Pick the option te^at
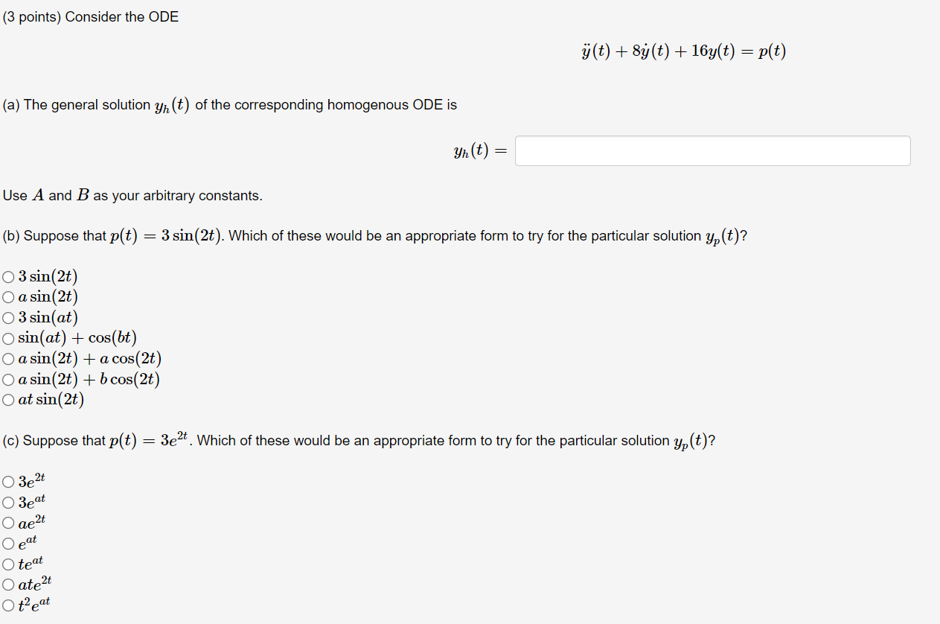 pos(8,564)
